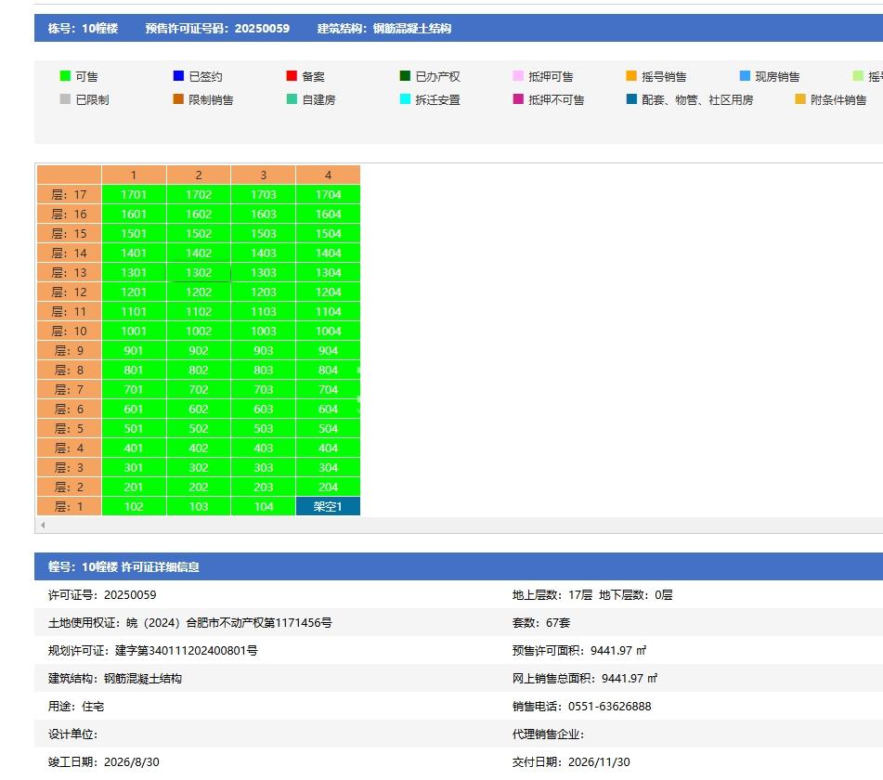Click the red 备案 legend swatch
Viewport: 883px width, 780px height.
pos(292,76)
